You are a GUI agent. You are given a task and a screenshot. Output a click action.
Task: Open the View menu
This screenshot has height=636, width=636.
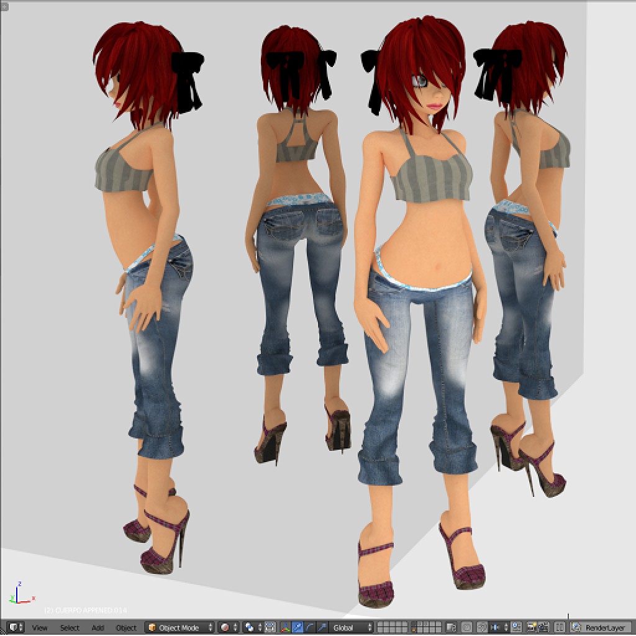click(39, 627)
